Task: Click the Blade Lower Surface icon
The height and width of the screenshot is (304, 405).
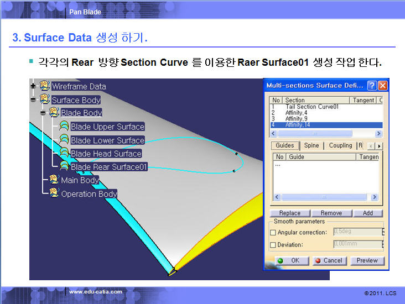Action: point(64,140)
